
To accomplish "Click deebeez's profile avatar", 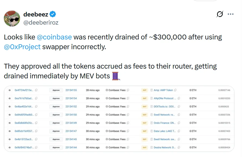I will pyautogui.click(x=12, y=18).
